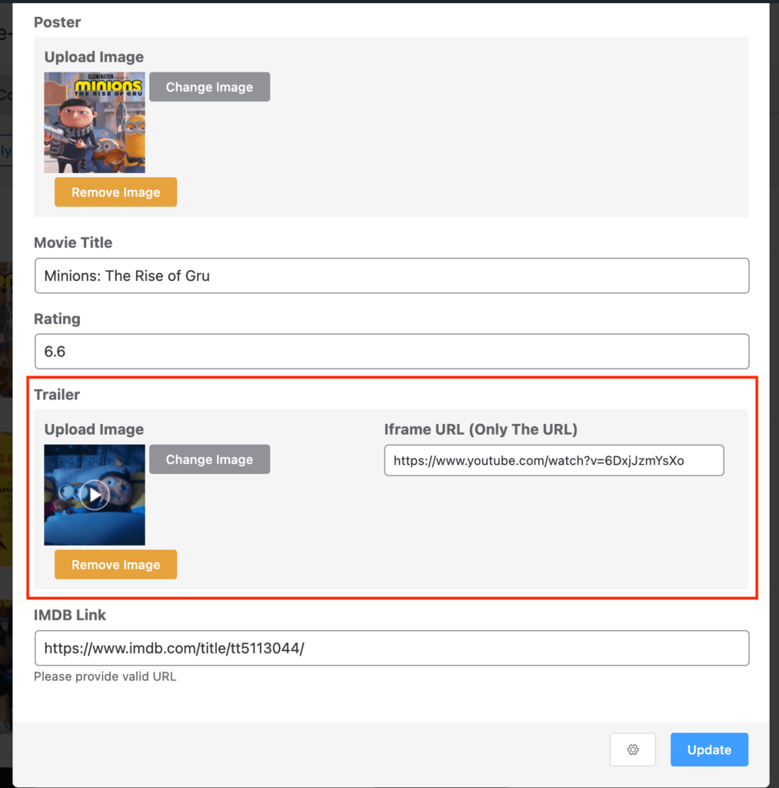
Task: Click the 'Please provide valid URL' hint
Action: [105, 676]
